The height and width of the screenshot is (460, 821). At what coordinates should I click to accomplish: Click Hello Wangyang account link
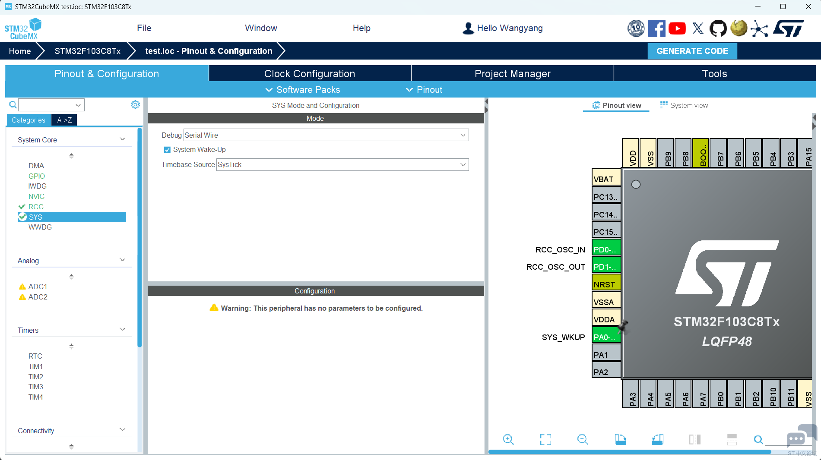[510, 28]
